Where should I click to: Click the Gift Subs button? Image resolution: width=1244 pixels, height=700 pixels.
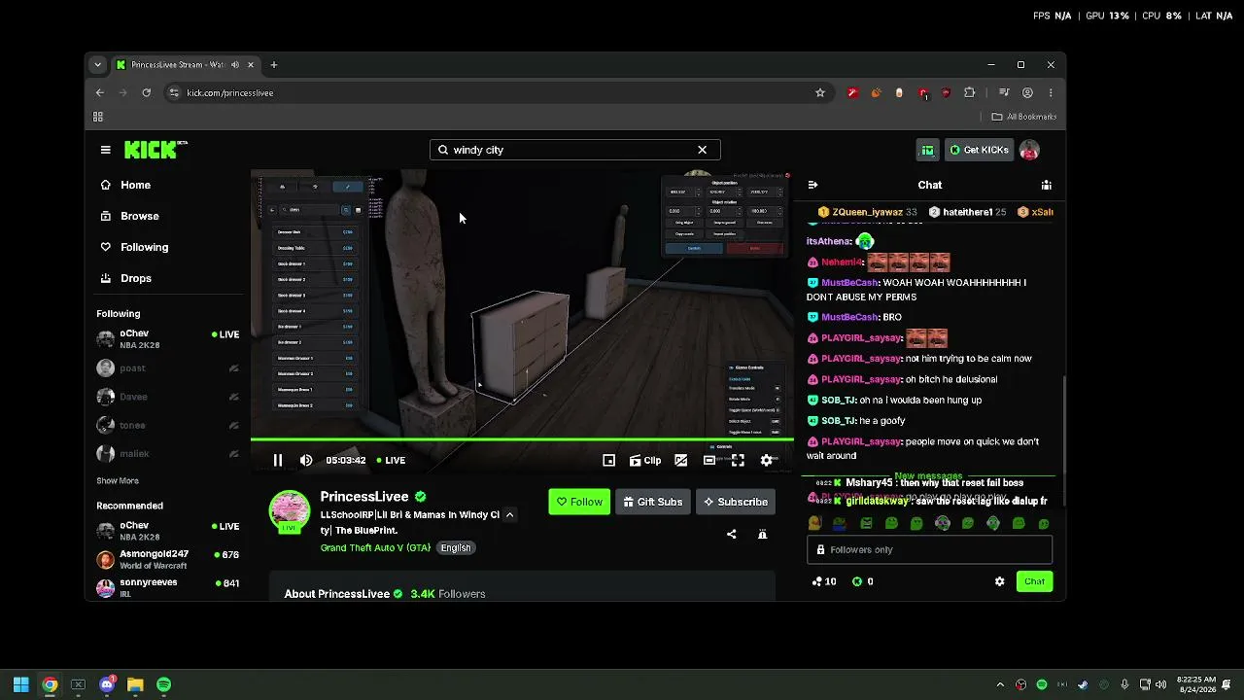pos(652,502)
